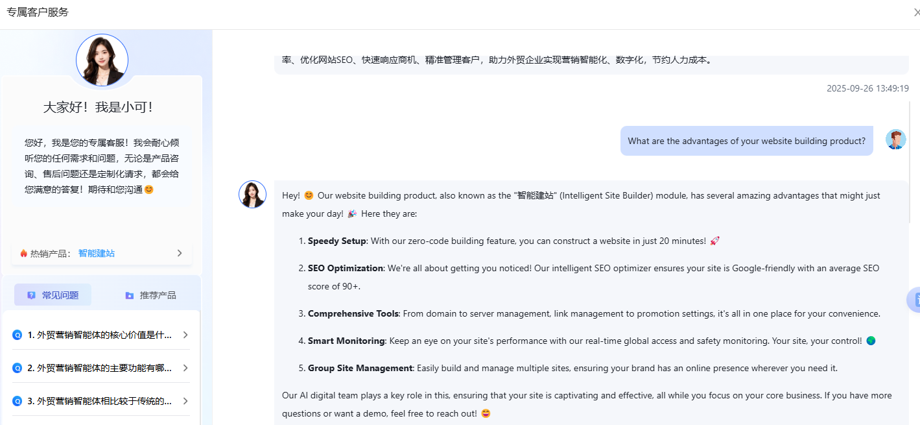Switch to the 常见问题 tab
This screenshot has width=920, height=425.
[53, 295]
